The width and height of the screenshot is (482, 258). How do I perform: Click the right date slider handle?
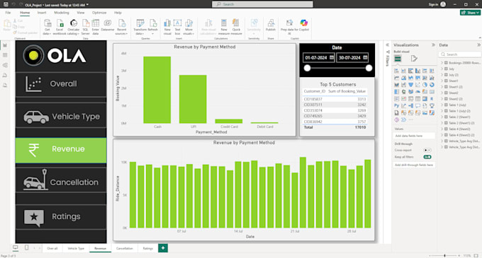click(x=369, y=68)
